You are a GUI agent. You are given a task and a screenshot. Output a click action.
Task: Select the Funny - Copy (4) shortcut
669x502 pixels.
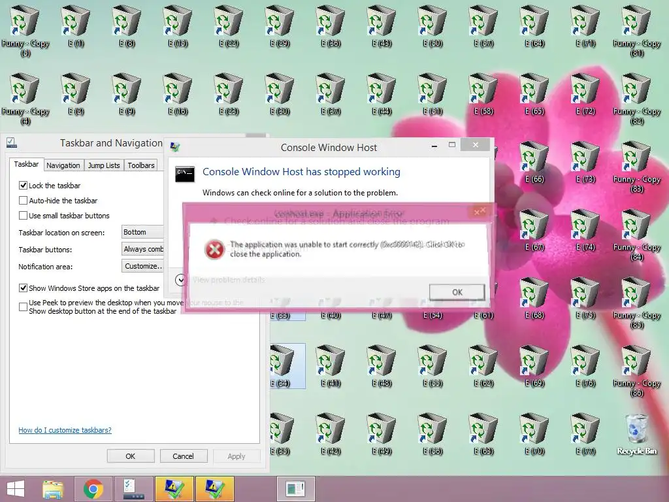[x=25, y=99]
